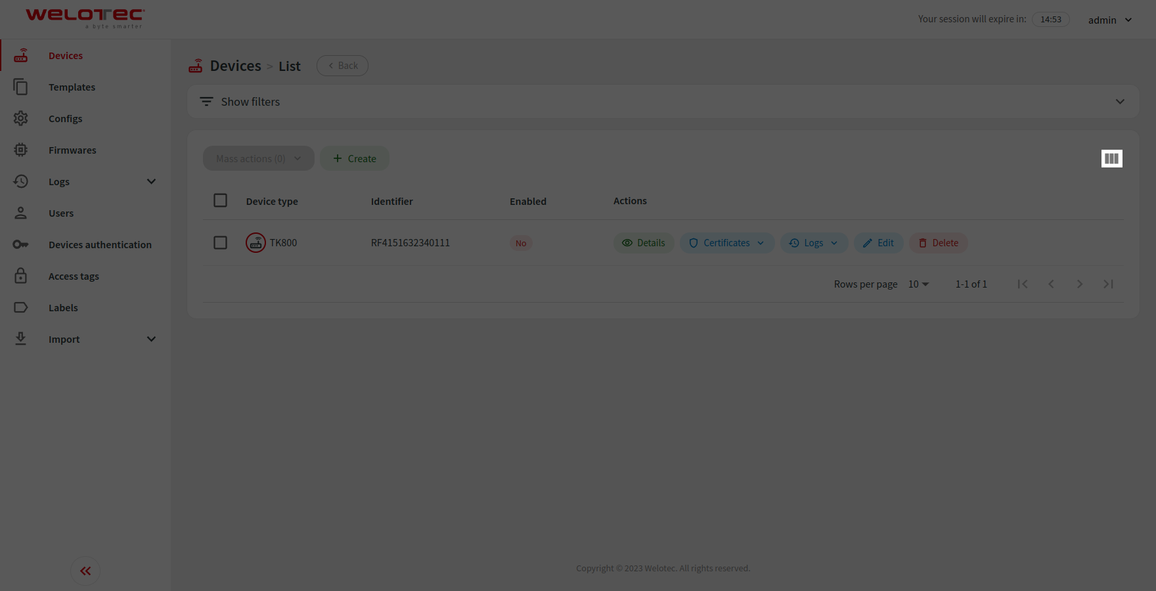
Task: Open the Logs dropdown in the TK800 row
Action: pyautogui.click(x=814, y=243)
